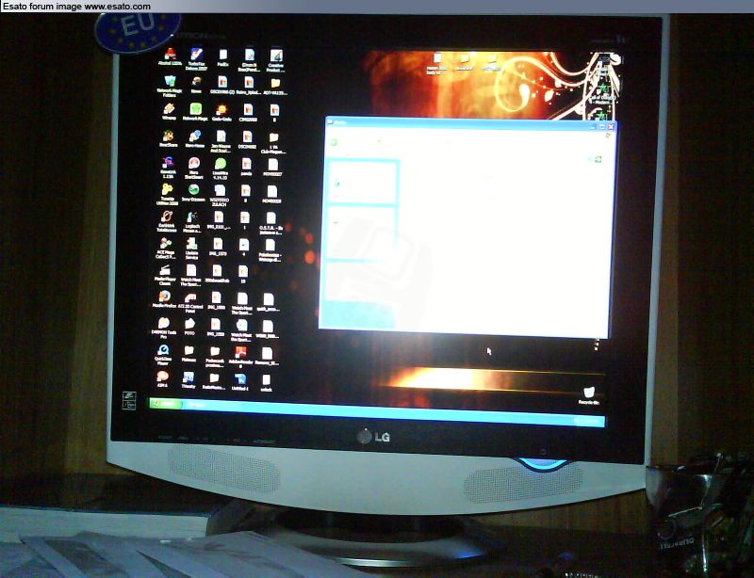Launch the DAEMON Tools Pro shortcut

click(x=164, y=328)
